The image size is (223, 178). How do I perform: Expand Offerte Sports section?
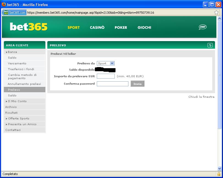tap(24, 118)
